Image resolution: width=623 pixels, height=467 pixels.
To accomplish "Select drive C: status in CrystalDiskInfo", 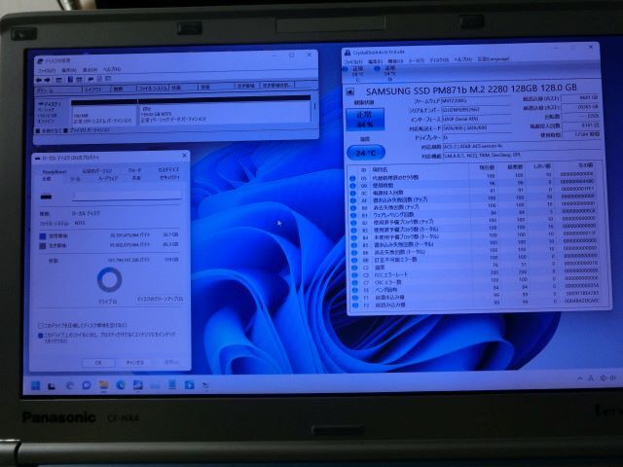I will click(x=354, y=74).
